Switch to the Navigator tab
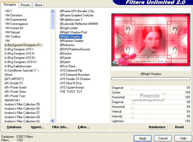 tap(10, 5)
